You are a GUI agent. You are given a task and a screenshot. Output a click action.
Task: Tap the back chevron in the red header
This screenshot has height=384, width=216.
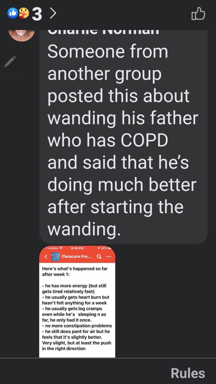pos(46,257)
